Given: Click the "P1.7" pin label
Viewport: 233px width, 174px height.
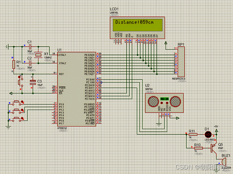Looking at the screenshot, I should tap(61, 124).
